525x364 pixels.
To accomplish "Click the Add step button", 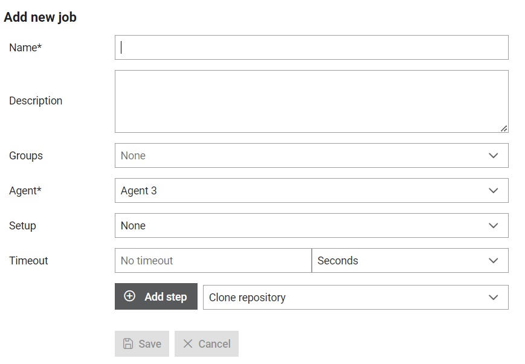I will (x=156, y=296).
